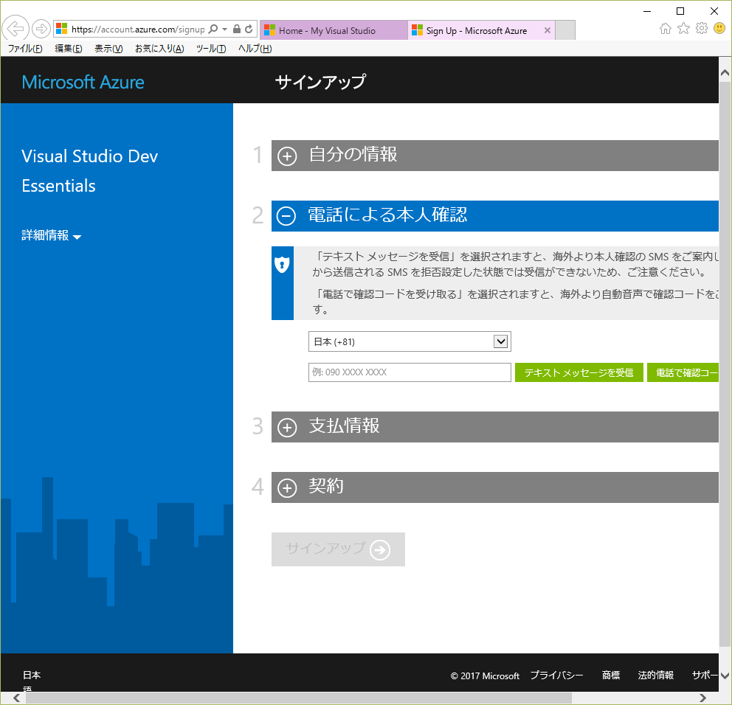Image resolution: width=732 pixels, height=705 pixels.
Task: Expand the 詳細情報 dropdown in sidebar
Action: tap(52, 235)
